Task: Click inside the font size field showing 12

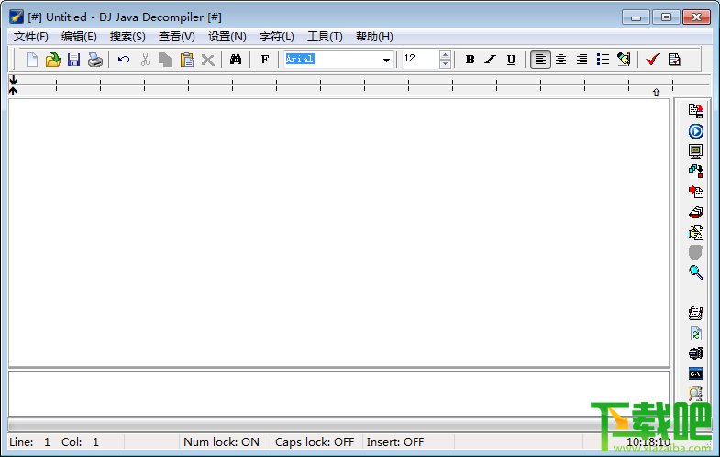Action: pos(421,60)
